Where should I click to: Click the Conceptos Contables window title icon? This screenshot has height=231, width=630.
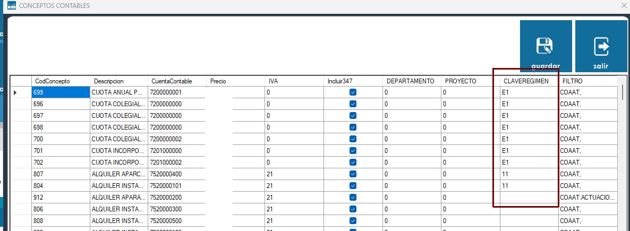(11, 6)
